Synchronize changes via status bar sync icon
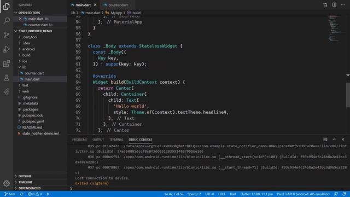Viewport: 350px width, 197px height. click(22, 194)
